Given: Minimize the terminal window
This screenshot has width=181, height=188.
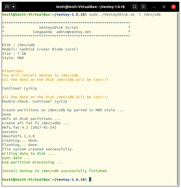Looking at the screenshot, I should [x=154, y=7].
